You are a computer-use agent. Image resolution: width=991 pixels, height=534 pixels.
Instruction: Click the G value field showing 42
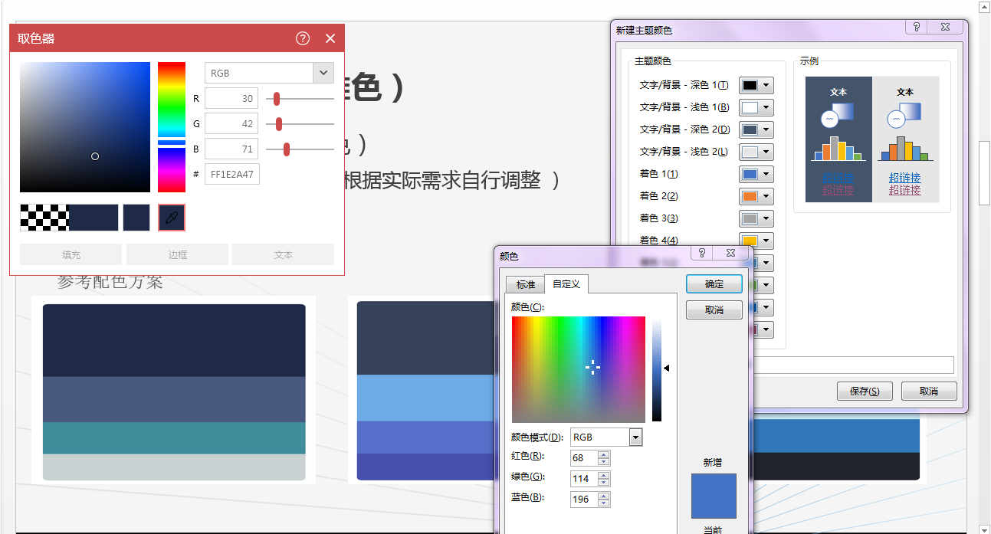click(231, 124)
